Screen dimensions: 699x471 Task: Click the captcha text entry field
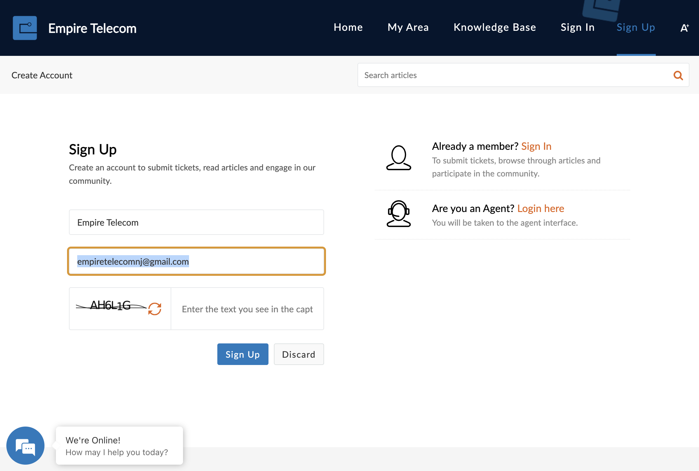pyautogui.click(x=248, y=309)
